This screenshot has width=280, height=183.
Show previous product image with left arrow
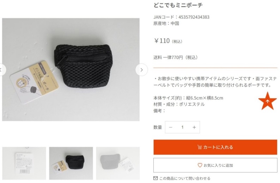2,70
